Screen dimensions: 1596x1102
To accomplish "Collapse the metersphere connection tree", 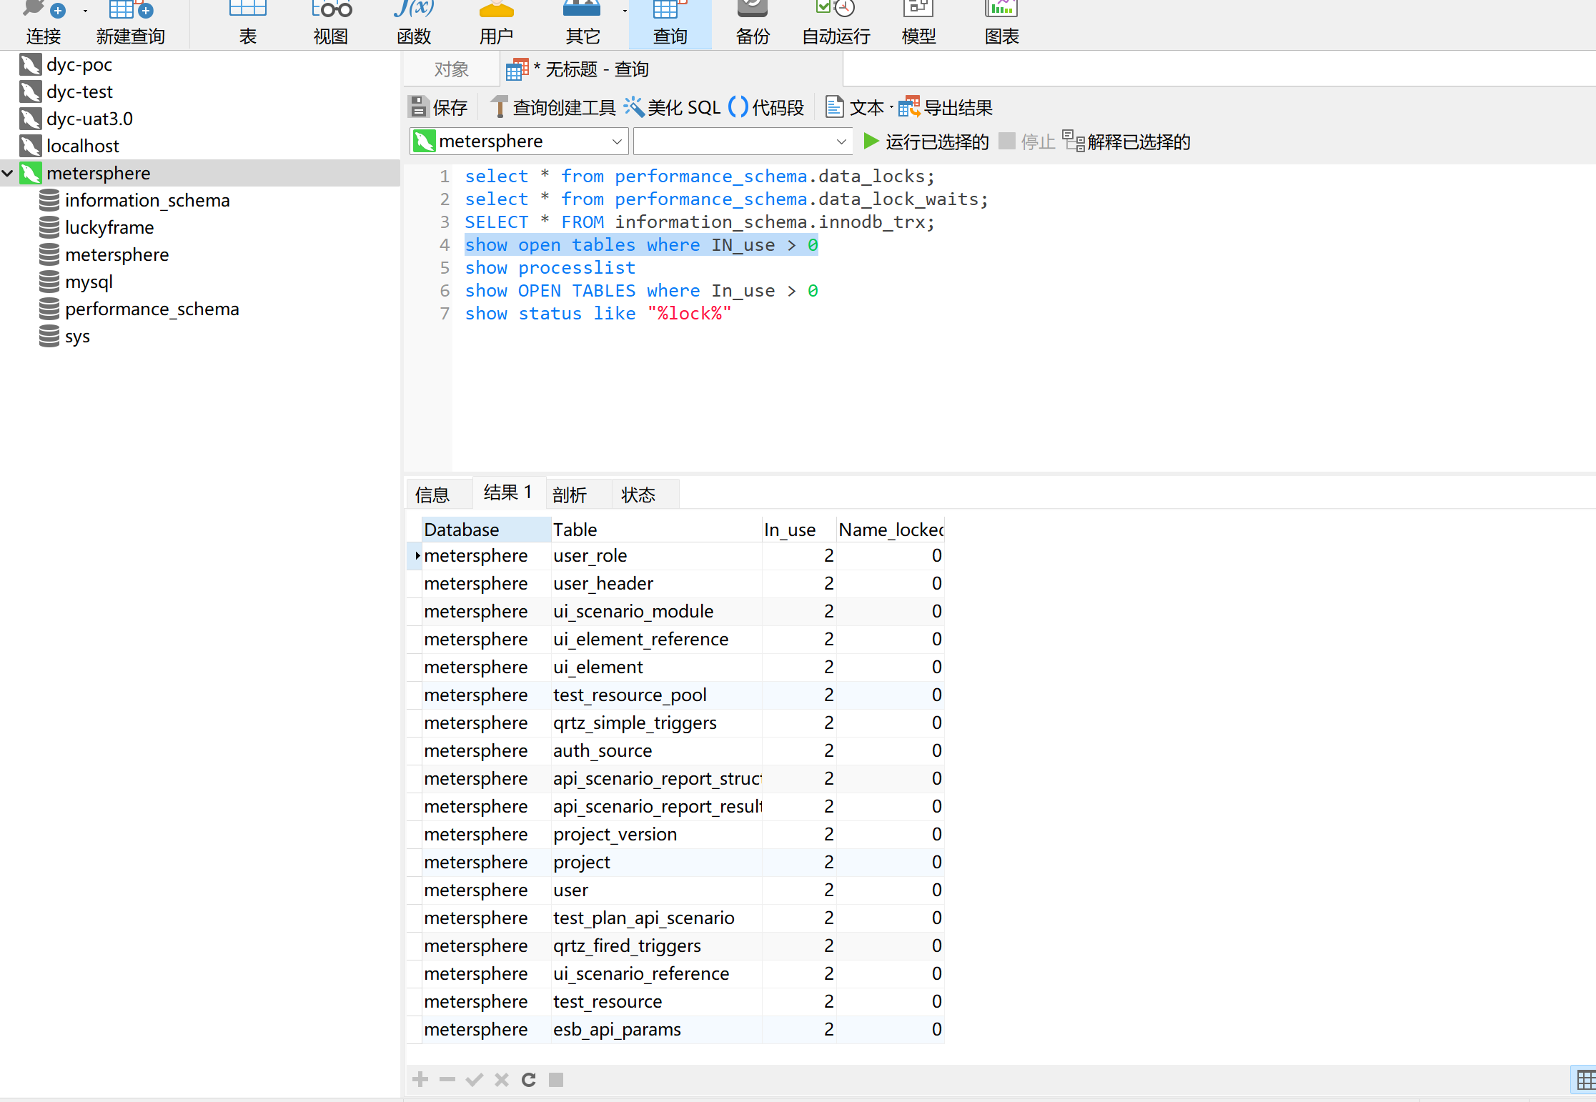I will pyautogui.click(x=9, y=173).
